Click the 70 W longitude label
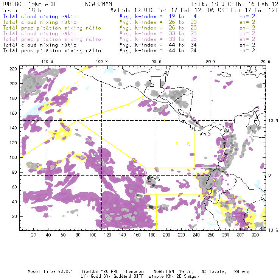 click(265, 62)
